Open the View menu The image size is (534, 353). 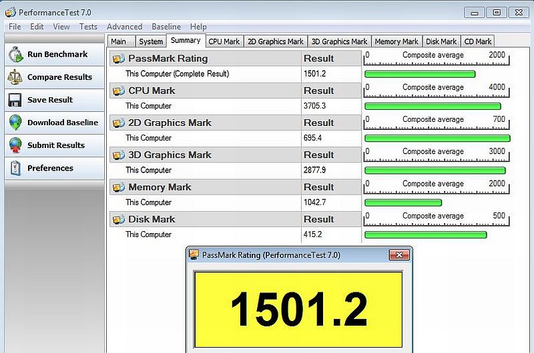click(x=61, y=27)
